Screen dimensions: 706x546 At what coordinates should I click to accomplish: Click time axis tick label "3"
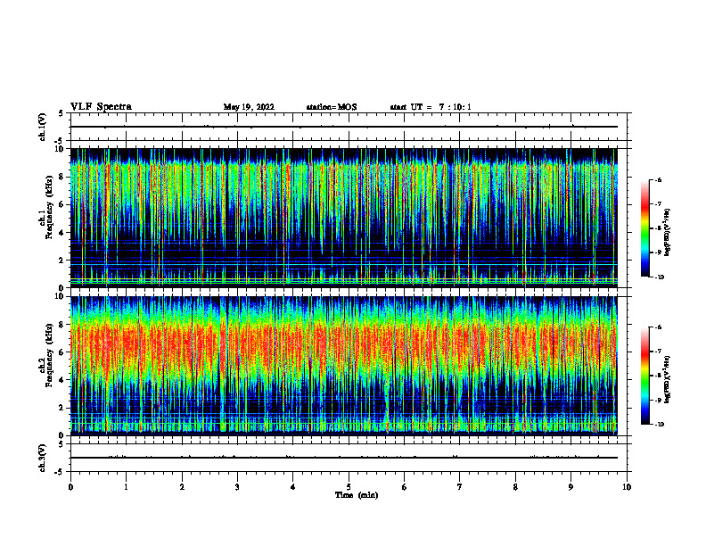237,487
